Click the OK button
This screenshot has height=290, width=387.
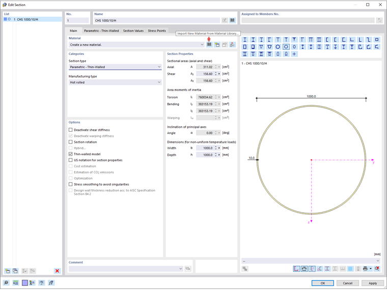[x=322, y=283]
